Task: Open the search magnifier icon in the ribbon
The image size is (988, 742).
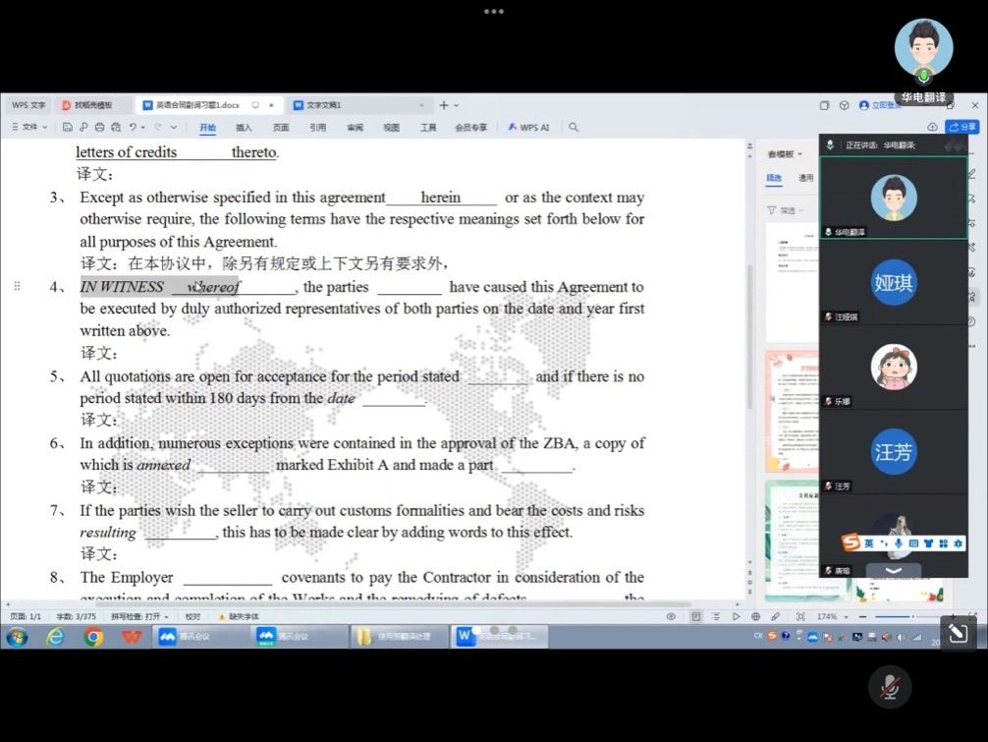Action: [x=573, y=126]
